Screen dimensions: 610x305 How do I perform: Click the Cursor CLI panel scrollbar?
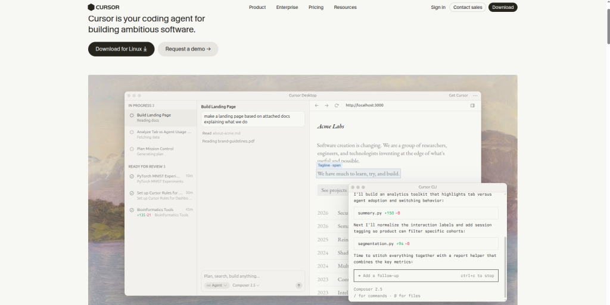pos(505,267)
